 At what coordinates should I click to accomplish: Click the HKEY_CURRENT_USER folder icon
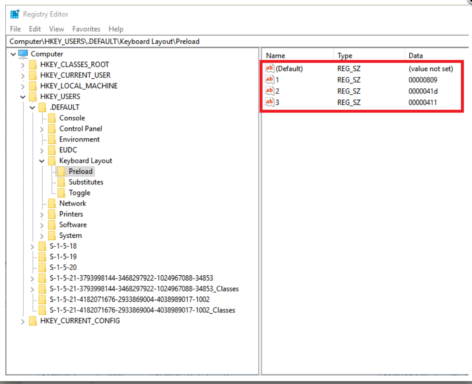[x=33, y=75]
